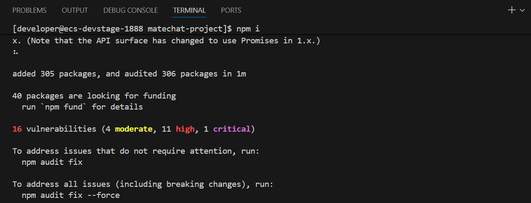Click the purple 'critical' severity word
This screenshot has width=531, height=203.
(231, 129)
